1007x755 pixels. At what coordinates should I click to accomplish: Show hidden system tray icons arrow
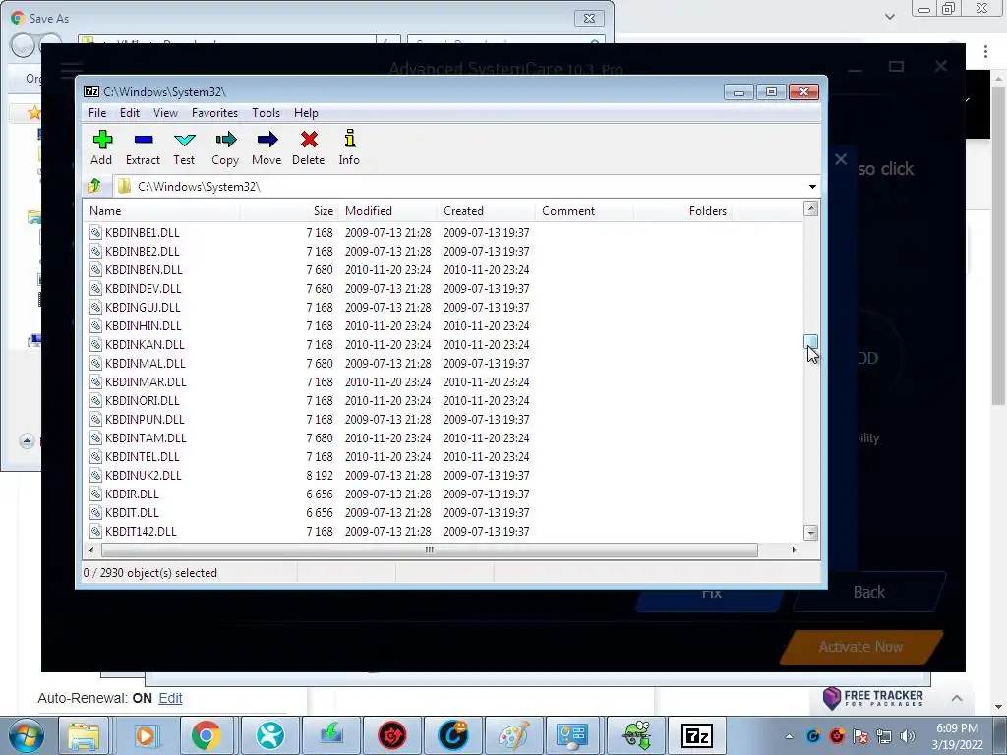790,736
